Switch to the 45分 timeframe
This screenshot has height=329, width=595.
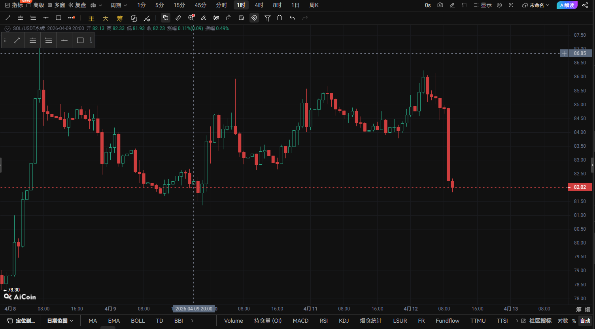pyautogui.click(x=200, y=5)
